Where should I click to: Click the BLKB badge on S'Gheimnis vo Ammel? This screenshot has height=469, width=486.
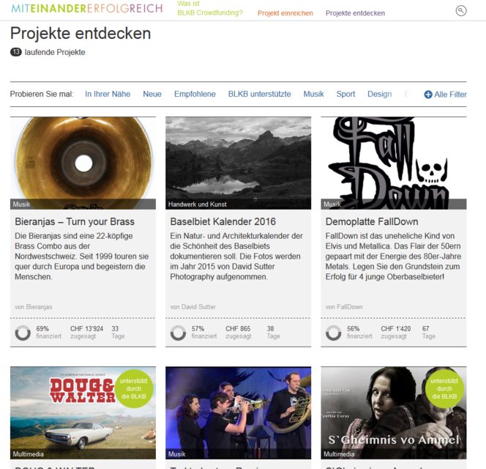(x=444, y=388)
